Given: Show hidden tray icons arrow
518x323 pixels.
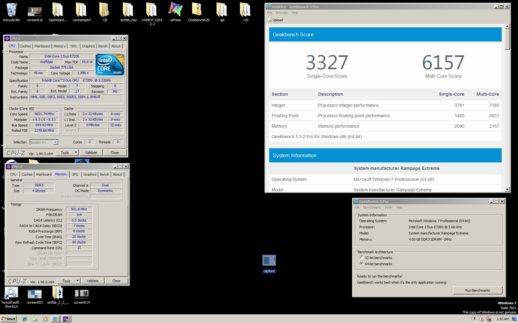Looking at the screenshot, I should [x=475, y=319].
